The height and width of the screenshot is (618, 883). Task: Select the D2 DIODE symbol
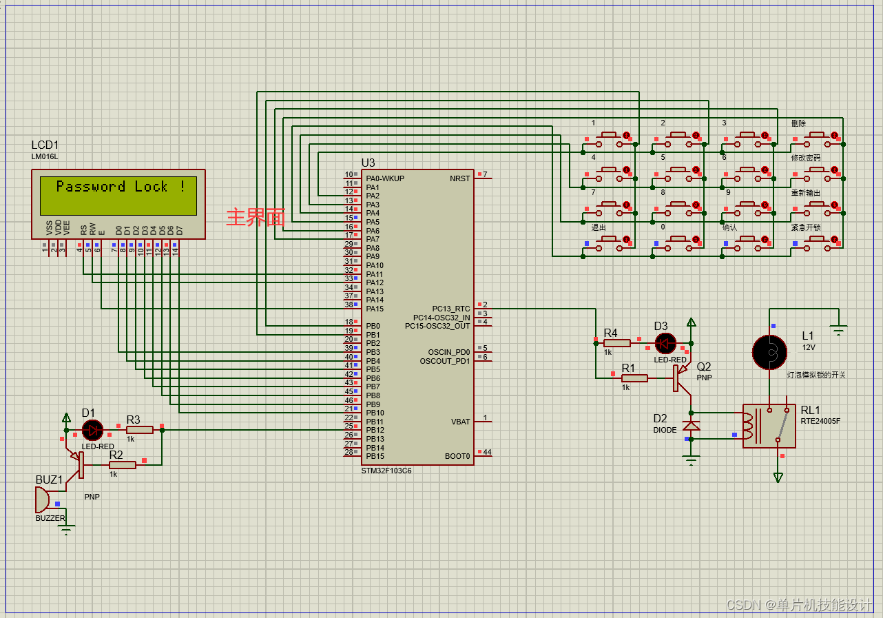coord(691,426)
